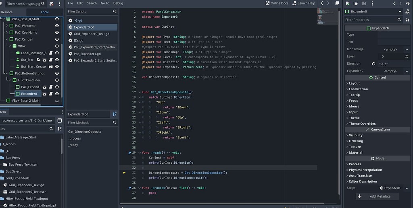The height and width of the screenshot is (208, 413).
Task: Switch to the Local scene tree tab
Action: click(x=44, y=12)
